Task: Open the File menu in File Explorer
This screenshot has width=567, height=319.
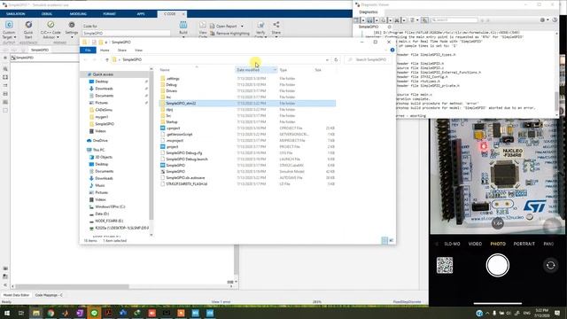Action: pyautogui.click(x=88, y=51)
